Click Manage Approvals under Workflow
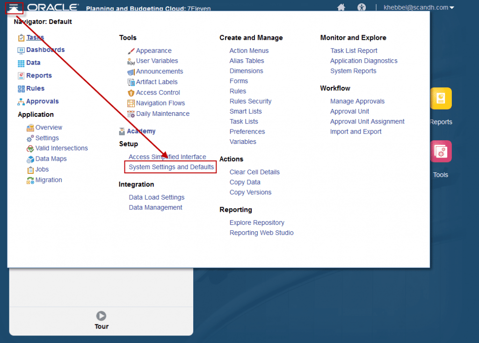Image resolution: width=479 pixels, height=343 pixels. tap(357, 101)
